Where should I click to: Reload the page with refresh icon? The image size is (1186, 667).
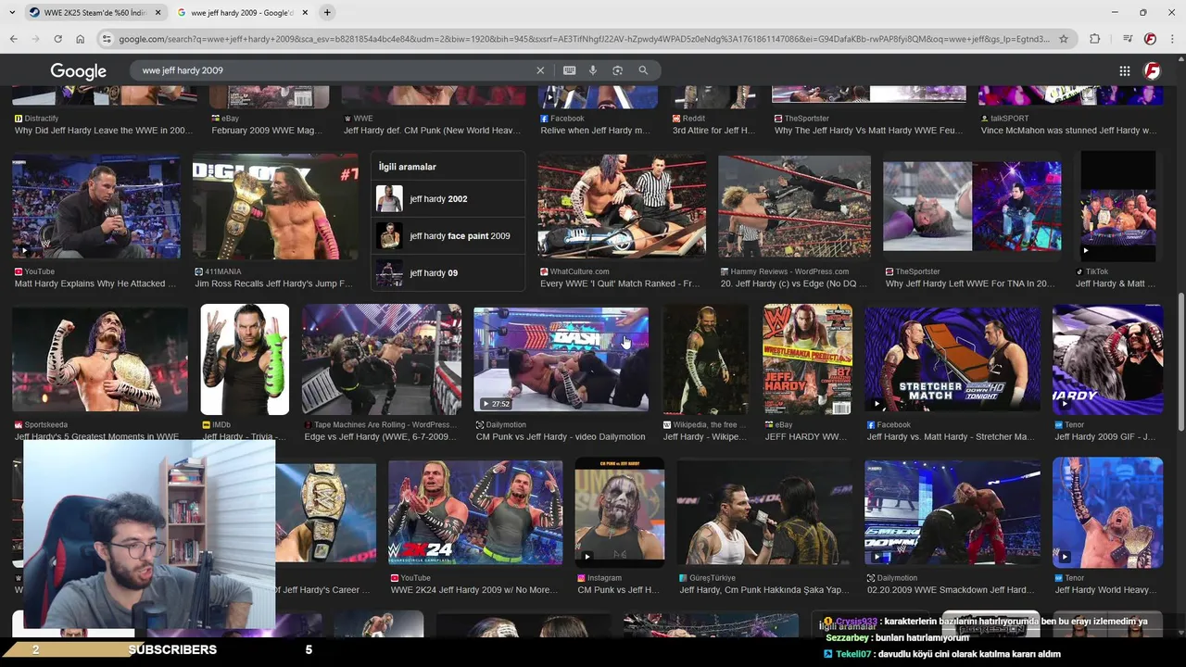tap(57, 39)
